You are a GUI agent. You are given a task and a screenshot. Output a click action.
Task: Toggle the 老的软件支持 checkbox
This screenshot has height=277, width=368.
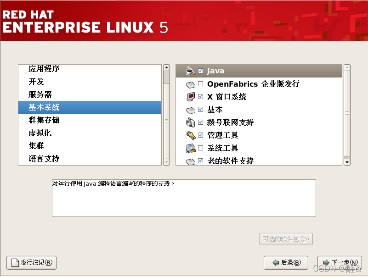point(200,161)
